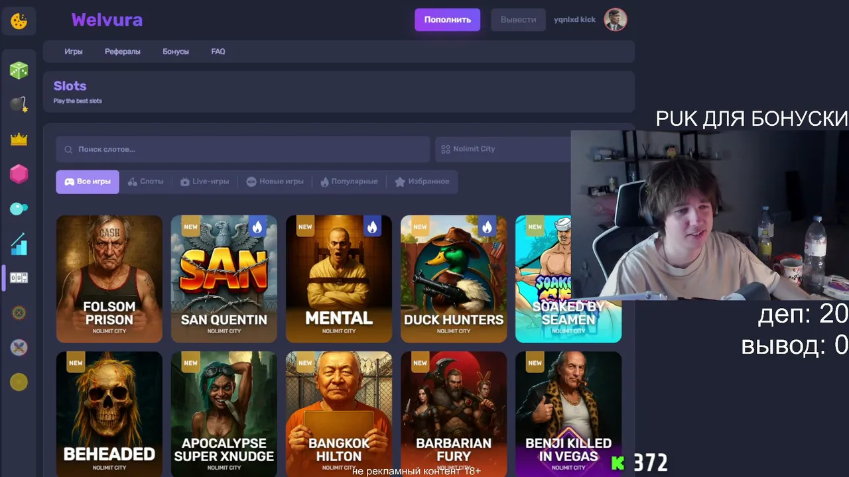Select the Слоты filter tab
Image resolution: width=849 pixels, height=477 pixels.
coord(145,182)
